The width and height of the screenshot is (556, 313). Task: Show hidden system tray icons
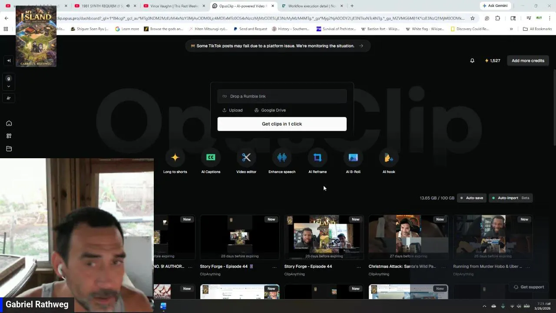coord(484,306)
